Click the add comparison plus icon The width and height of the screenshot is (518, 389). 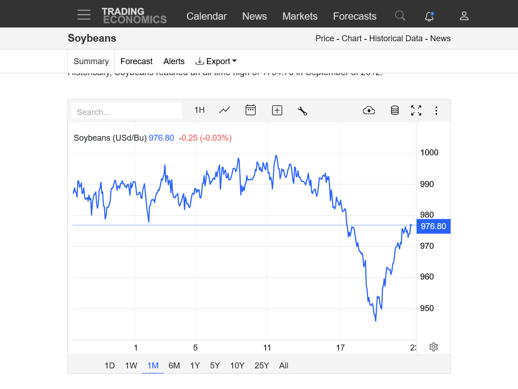tap(277, 110)
